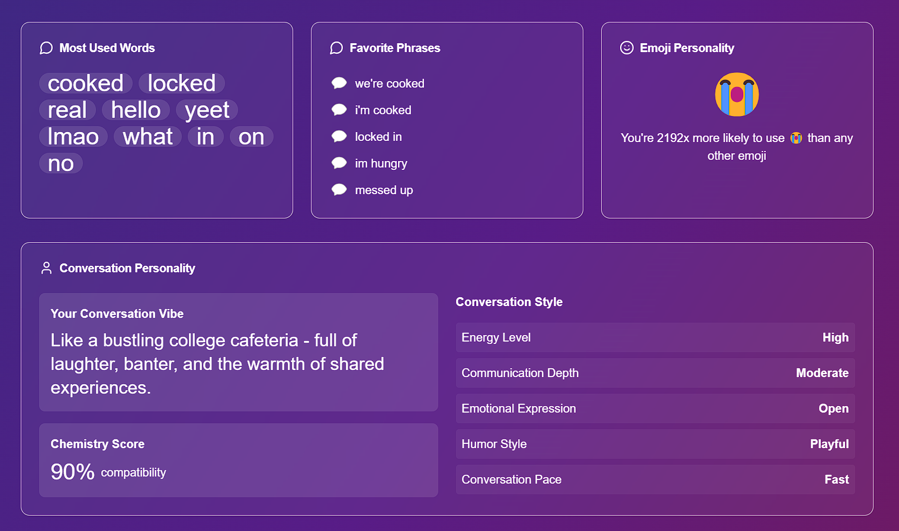899x531 pixels.
Task: Select the "yeet" word chip
Action: (x=207, y=110)
